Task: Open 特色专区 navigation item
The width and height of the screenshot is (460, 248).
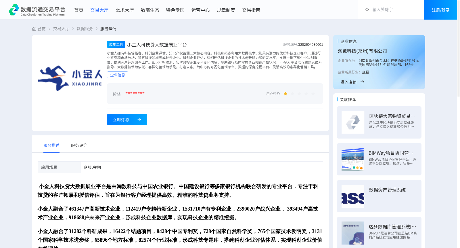Action: click(175, 10)
